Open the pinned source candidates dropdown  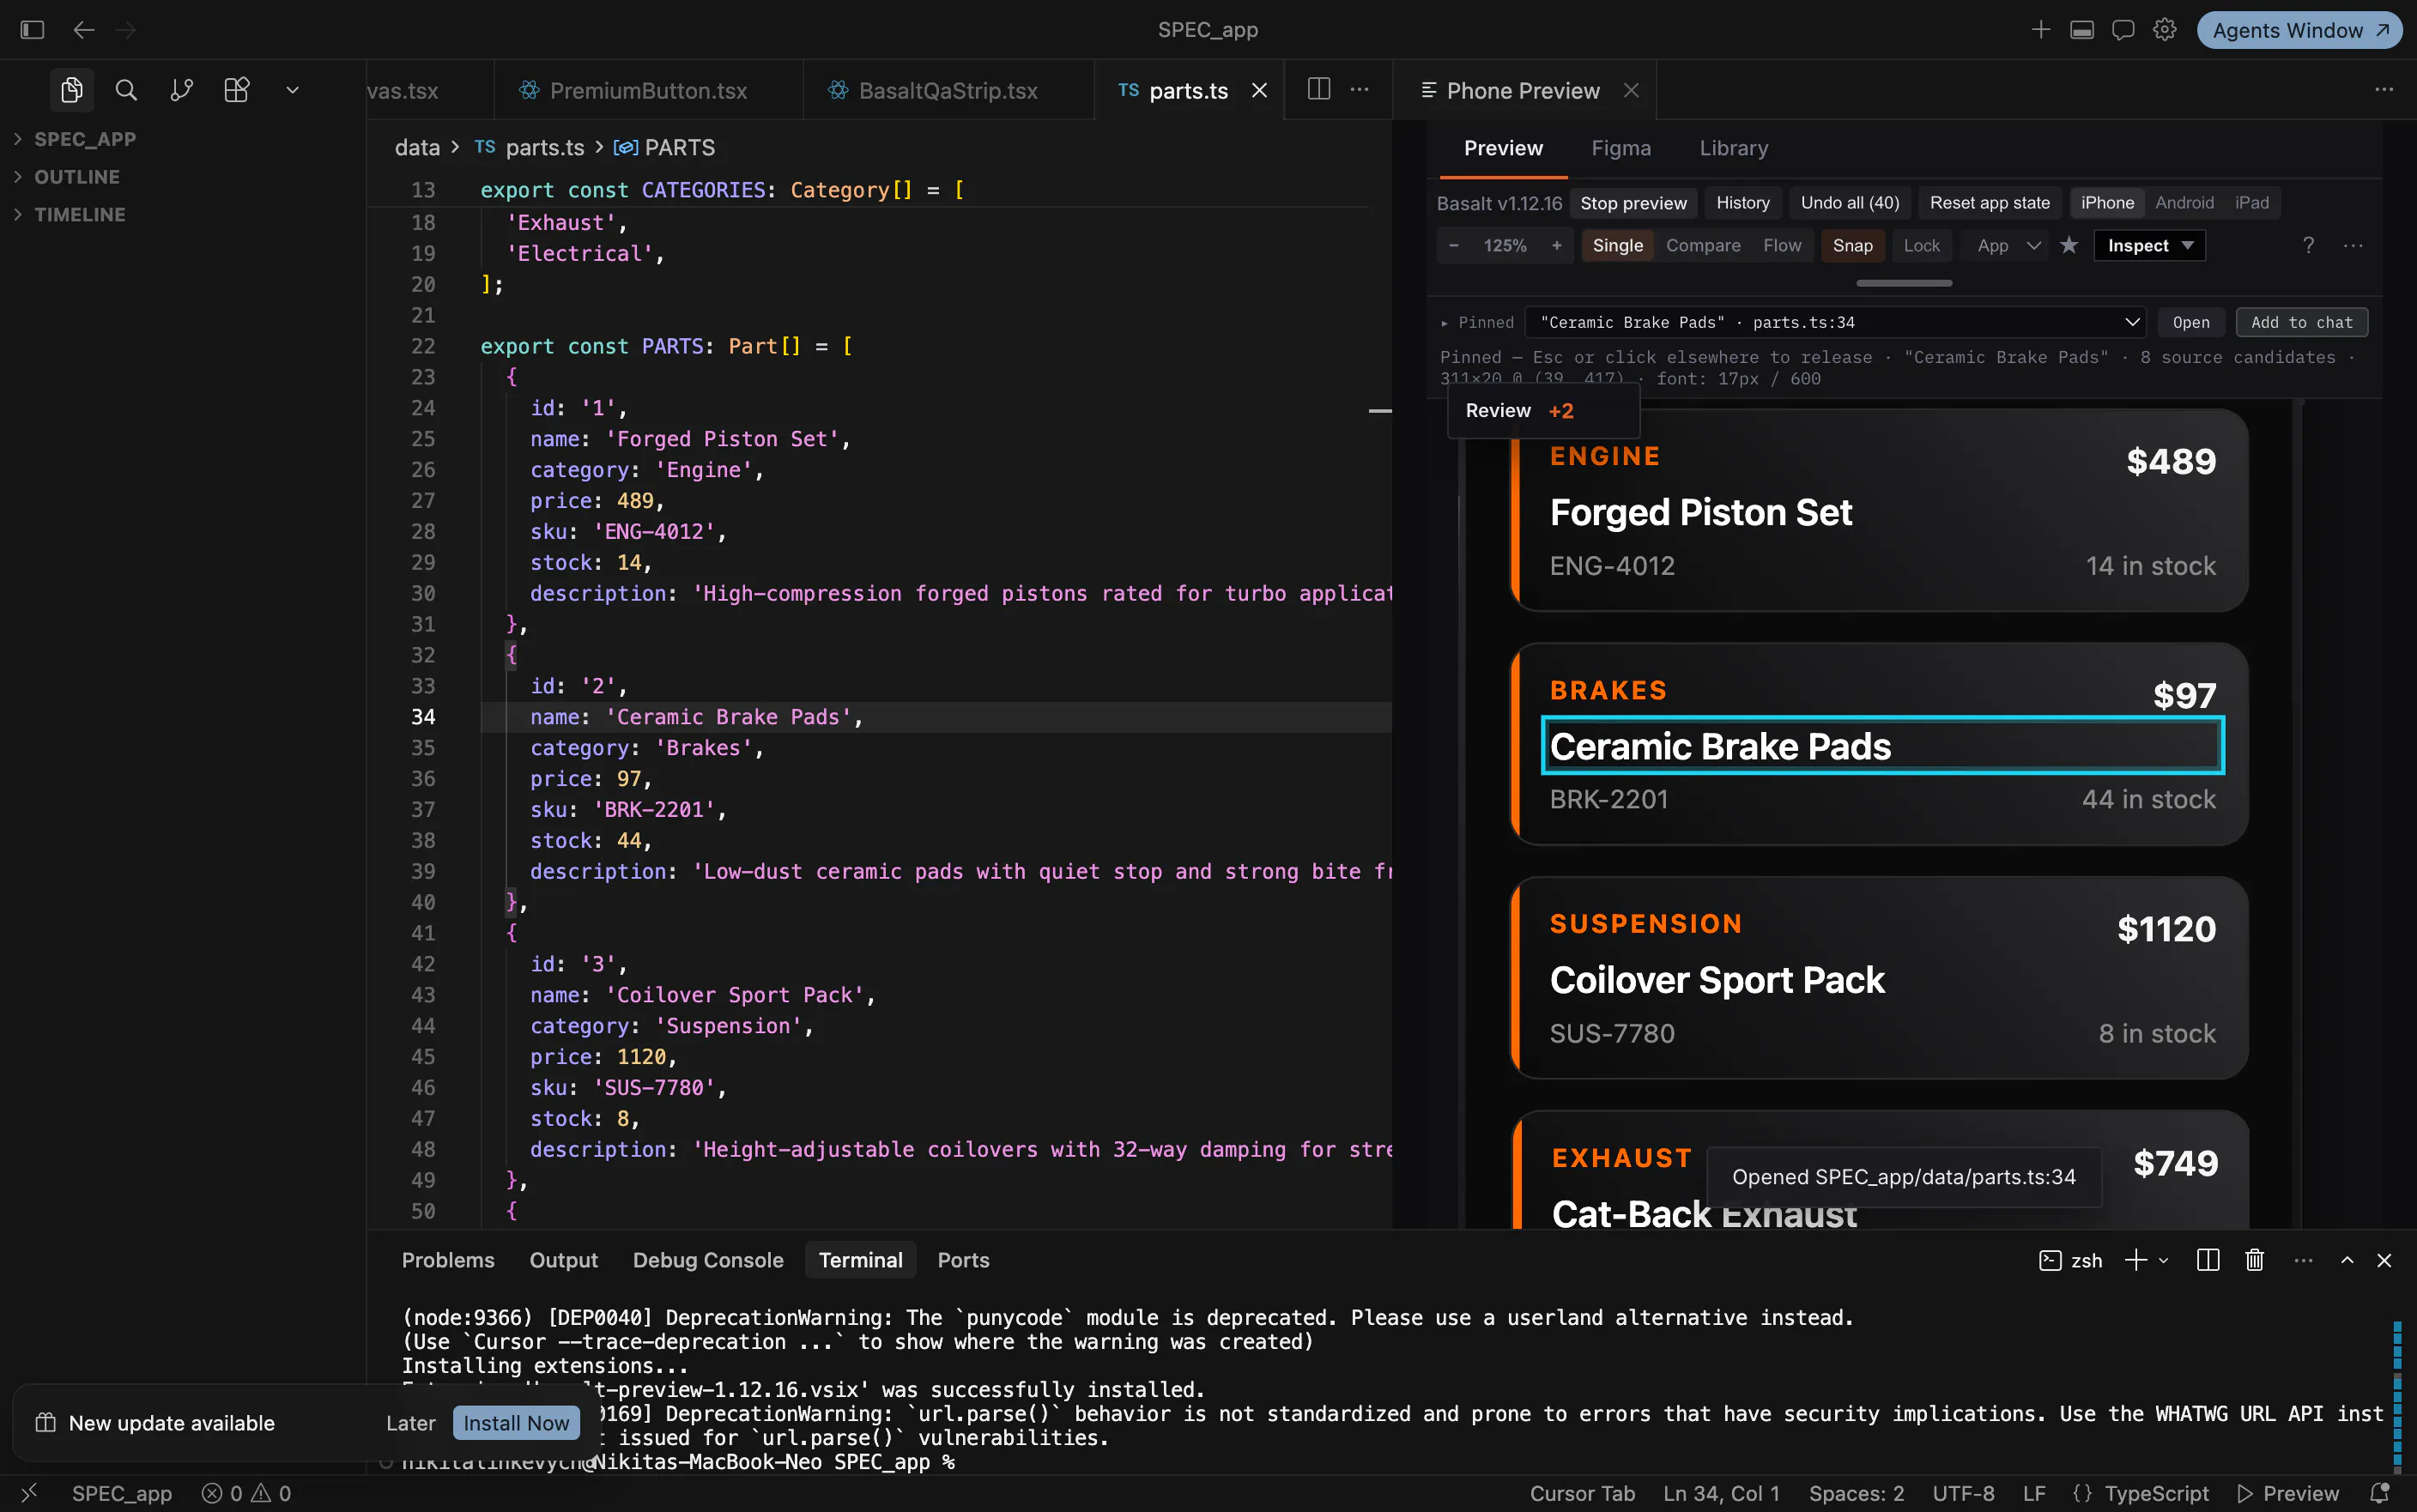tap(1835, 322)
